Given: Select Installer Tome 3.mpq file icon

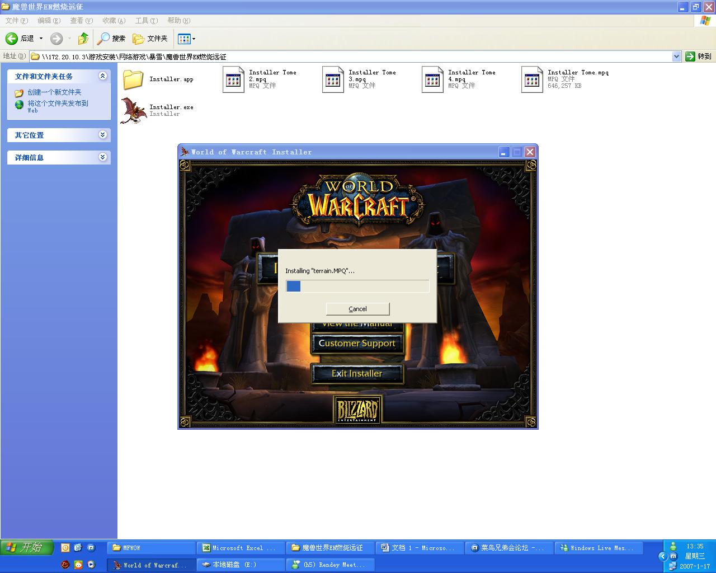Looking at the screenshot, I should 333,79.
